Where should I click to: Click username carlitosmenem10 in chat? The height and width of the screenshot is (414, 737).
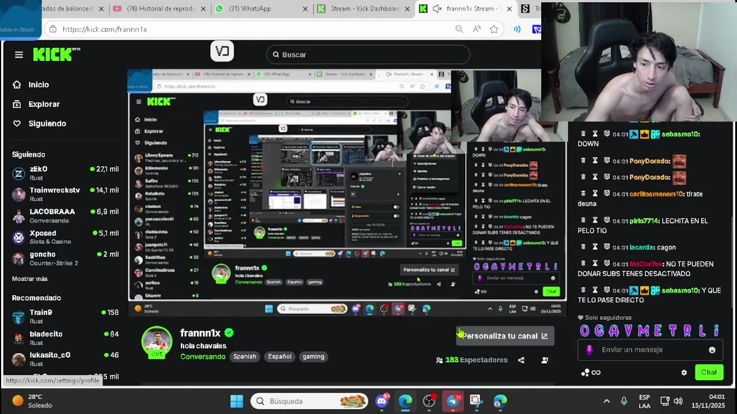pos(656,194)
